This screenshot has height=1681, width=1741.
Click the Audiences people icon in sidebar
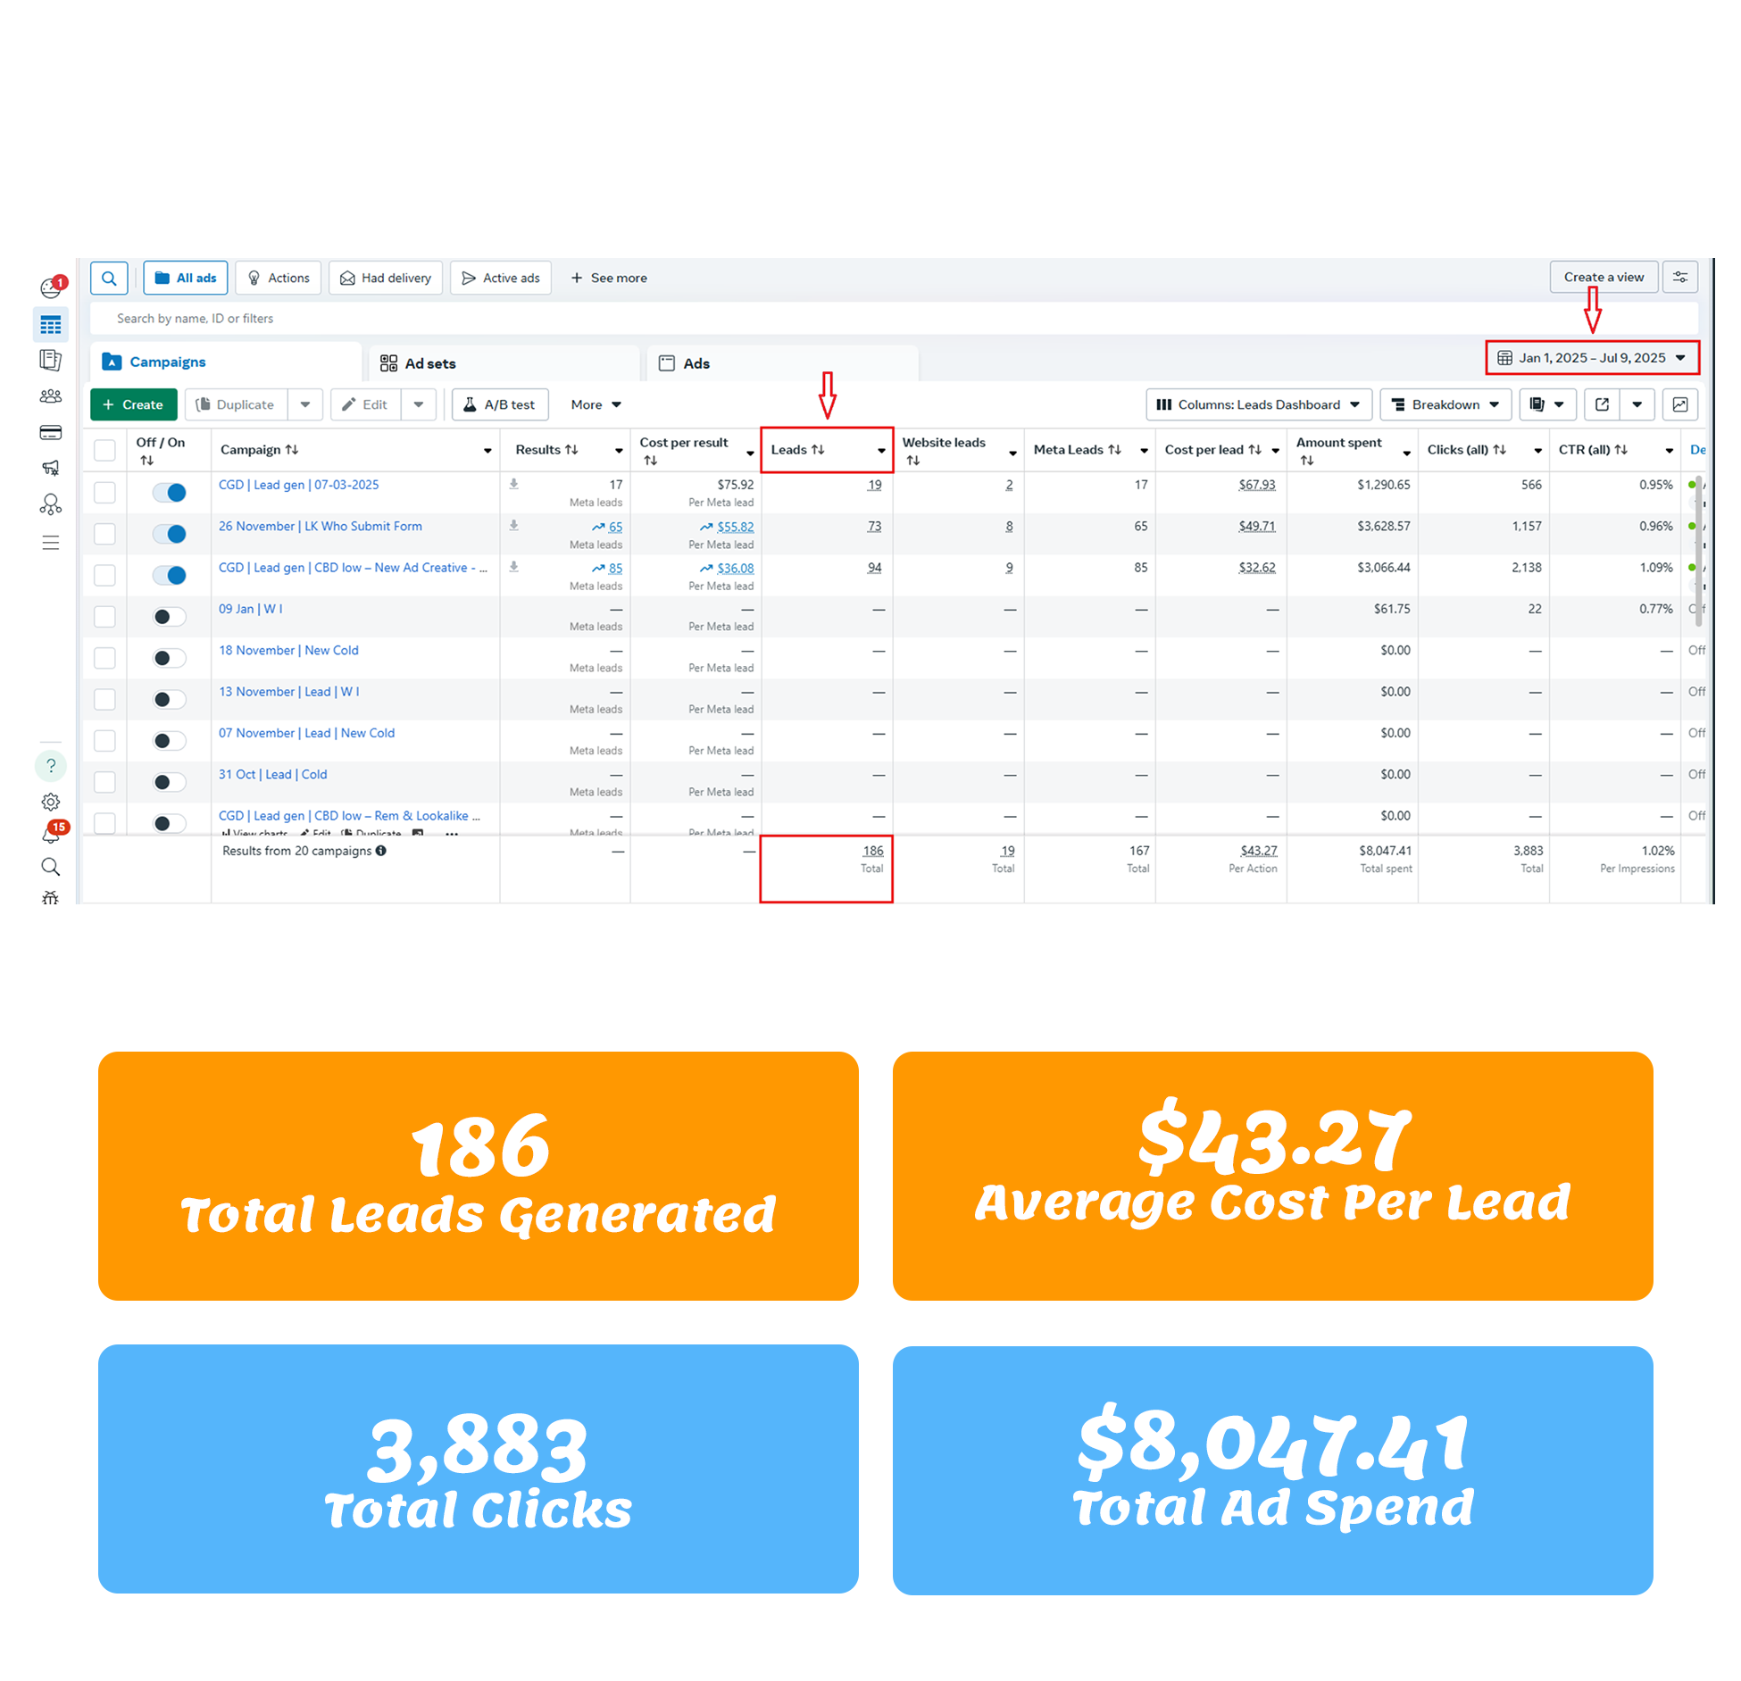point(51,396)
